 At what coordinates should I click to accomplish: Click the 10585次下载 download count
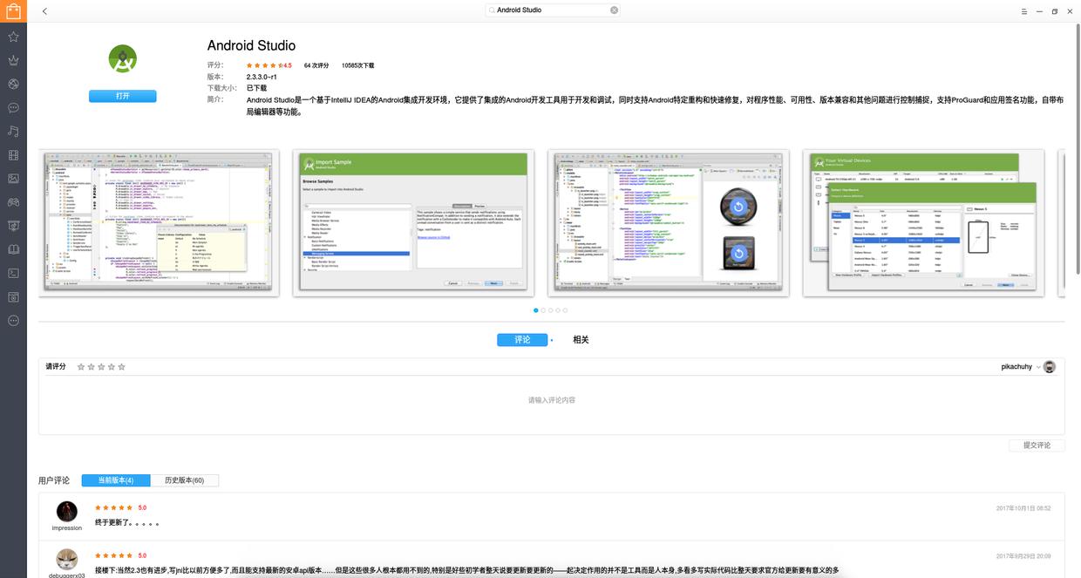[x=357, y=65]
